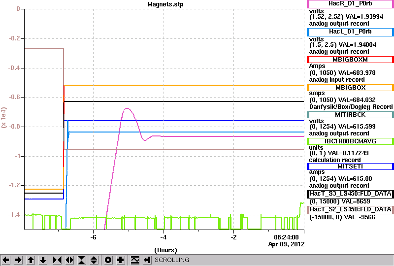This screenshot has width=394, height=266.
Task: Select the HacR_D1_P0rb curve legend
Action: coord(350,4)
